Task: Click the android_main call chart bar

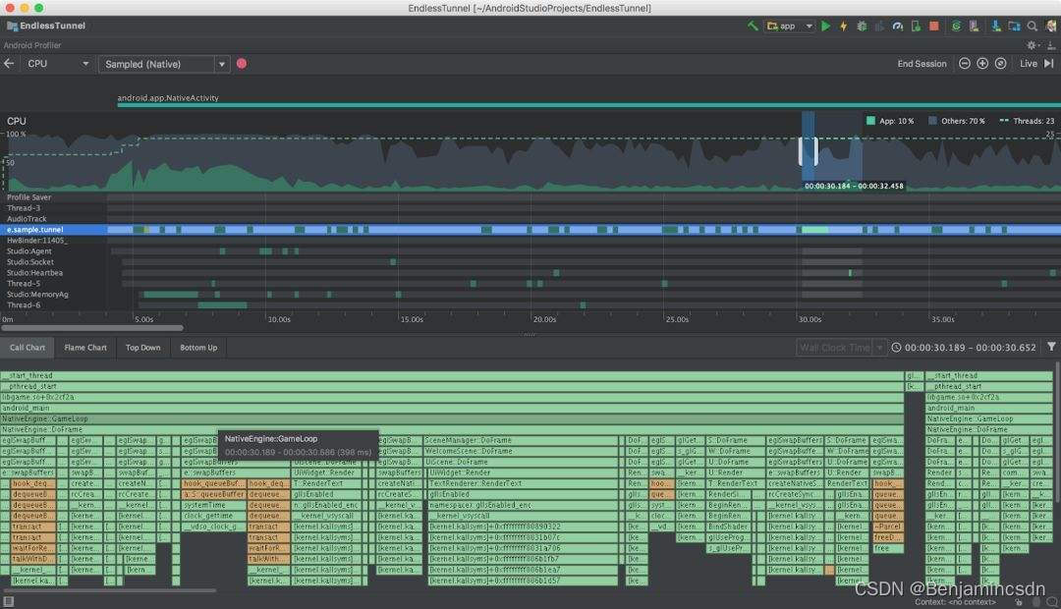Action: pos(452,408)
